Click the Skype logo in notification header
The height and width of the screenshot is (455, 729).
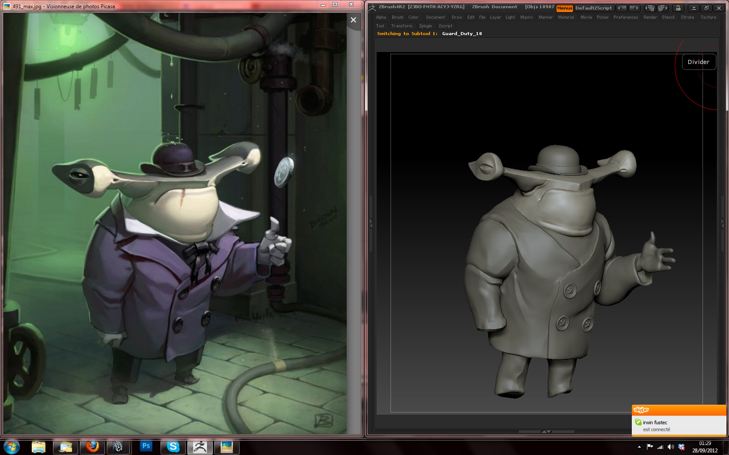641,410
